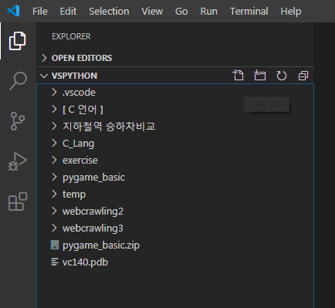The image size is (335, 308).
Task: Expand the exercise folder chevron
Action: click(54, 160)
